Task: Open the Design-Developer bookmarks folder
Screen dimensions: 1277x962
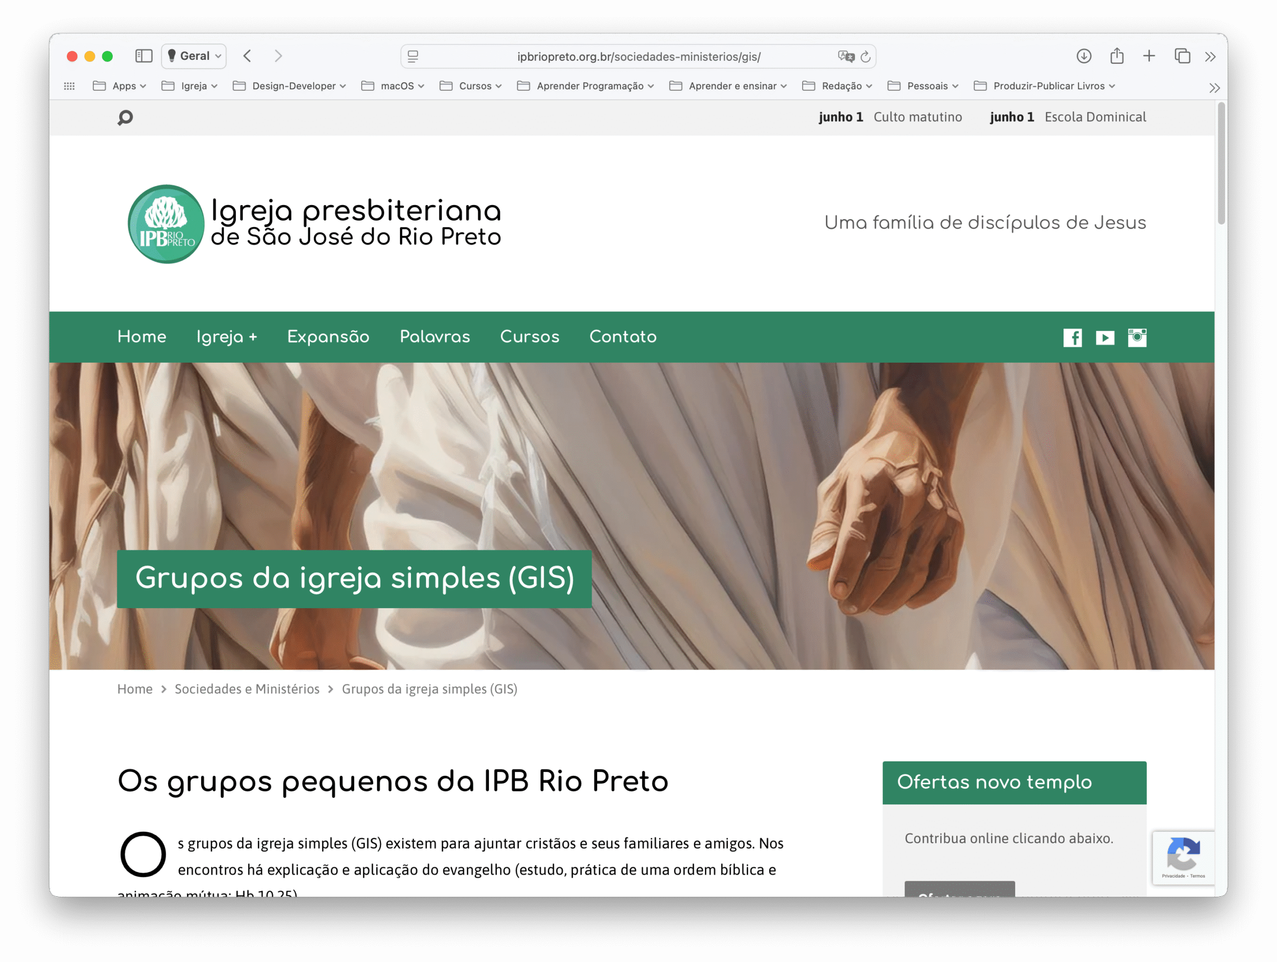Action: pyautogui.click(x=290, y=86)
